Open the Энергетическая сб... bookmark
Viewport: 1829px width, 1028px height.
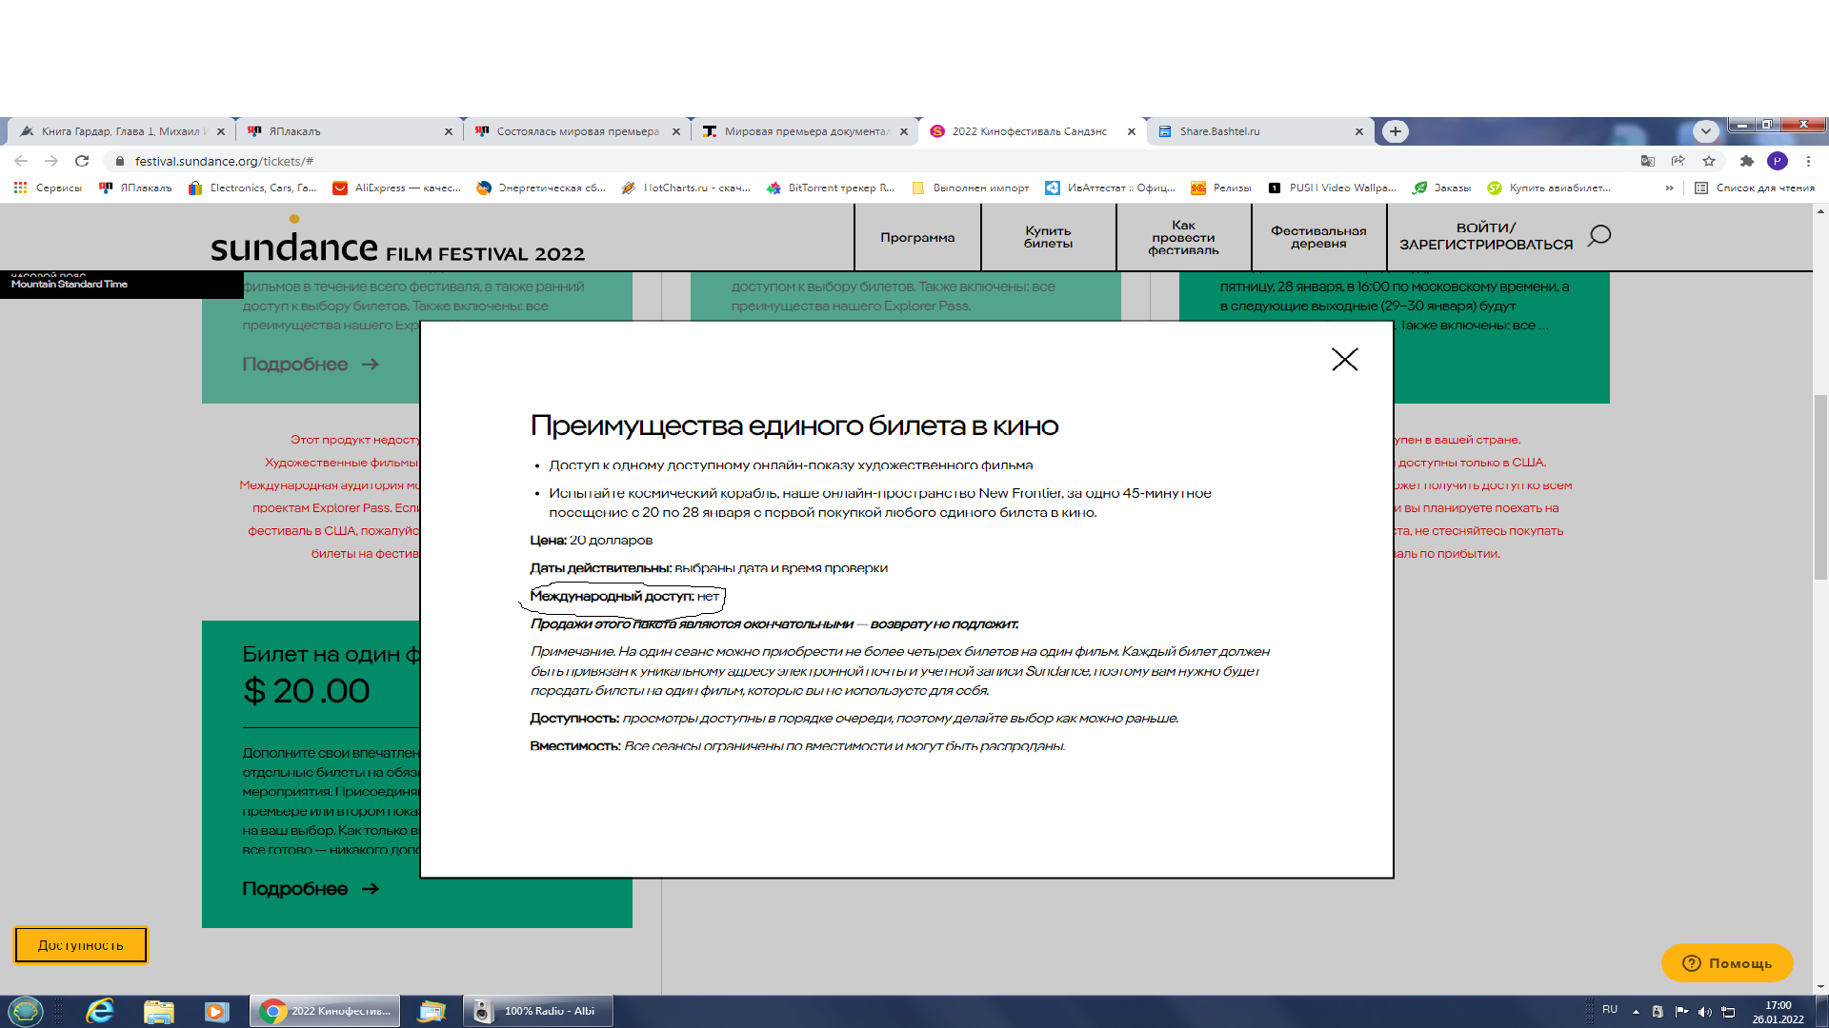[x=541, y=188]
